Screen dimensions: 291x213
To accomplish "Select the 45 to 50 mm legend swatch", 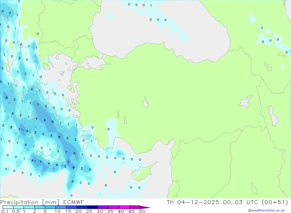I will tap(135, 207).
